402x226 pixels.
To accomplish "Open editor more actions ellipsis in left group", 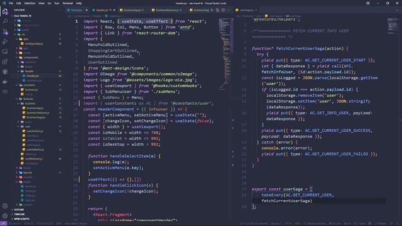I will coord(229,10).
